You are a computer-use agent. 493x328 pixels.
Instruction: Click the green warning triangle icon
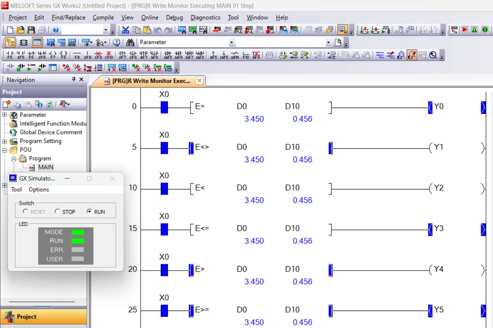[475, 30]
